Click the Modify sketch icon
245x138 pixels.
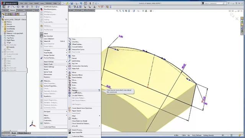click(x=70, y=118)
